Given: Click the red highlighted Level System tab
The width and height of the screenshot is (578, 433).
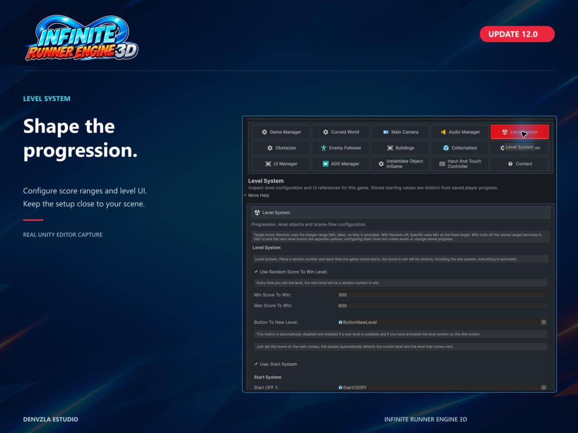Looking at the screenshot, I should point(519,132).
